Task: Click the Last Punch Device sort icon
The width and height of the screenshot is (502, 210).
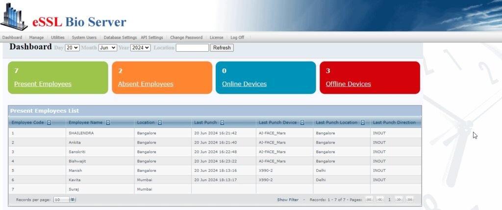Action: pos(302,123)
